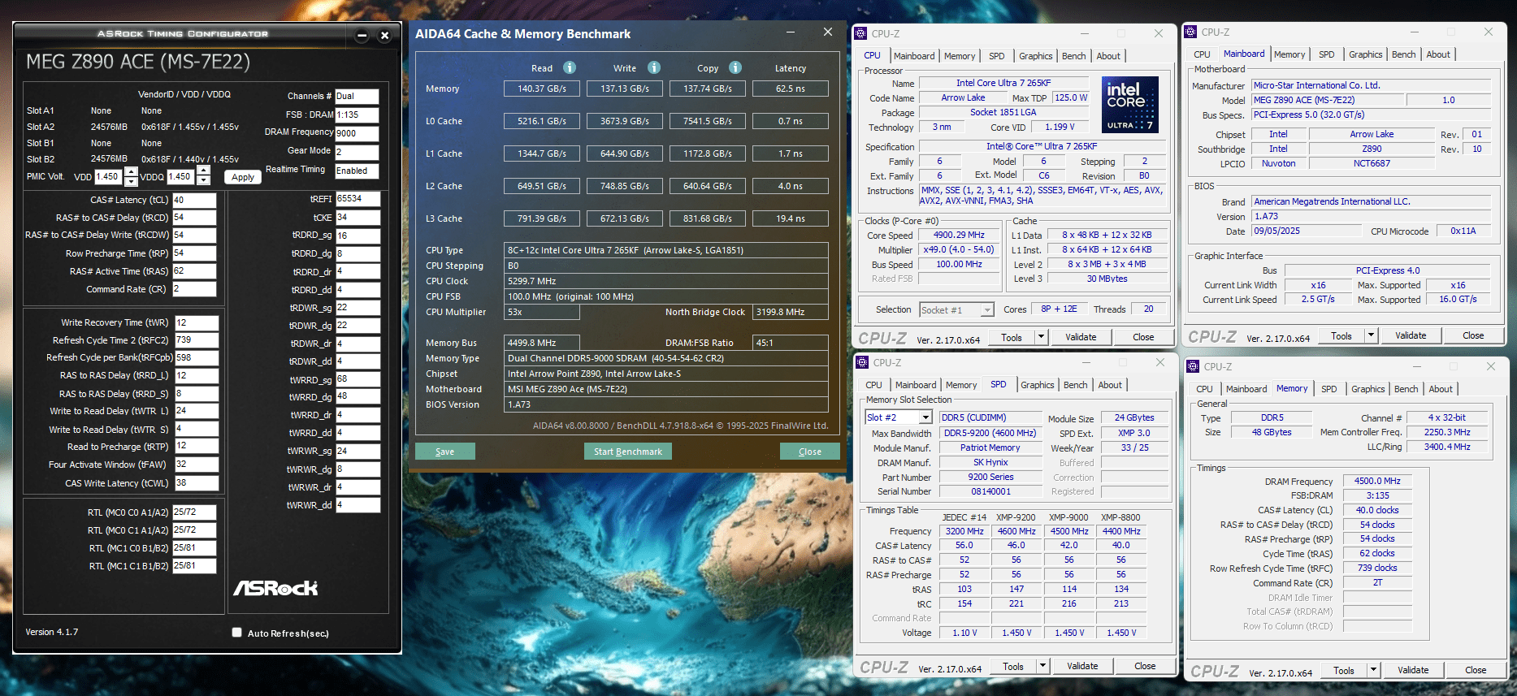The width and height of the screenshot is (1517, 696).
Task: Click the info icon beside Write column
Action: click(x=654, y=68)
